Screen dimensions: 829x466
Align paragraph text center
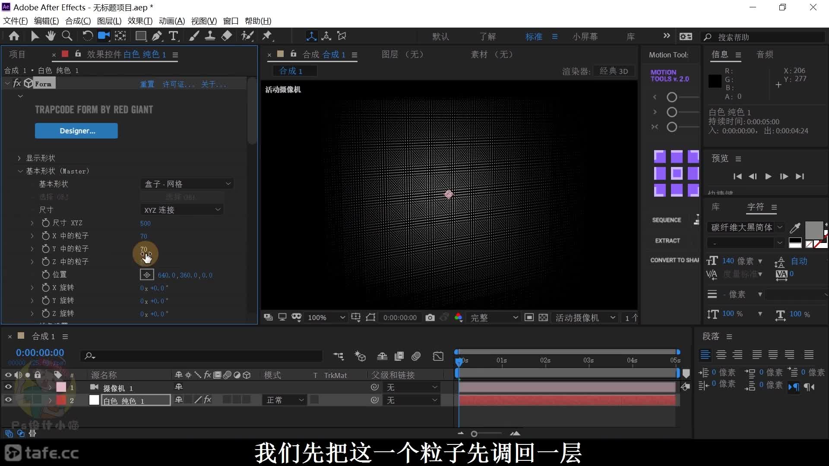tap(721, 355)
